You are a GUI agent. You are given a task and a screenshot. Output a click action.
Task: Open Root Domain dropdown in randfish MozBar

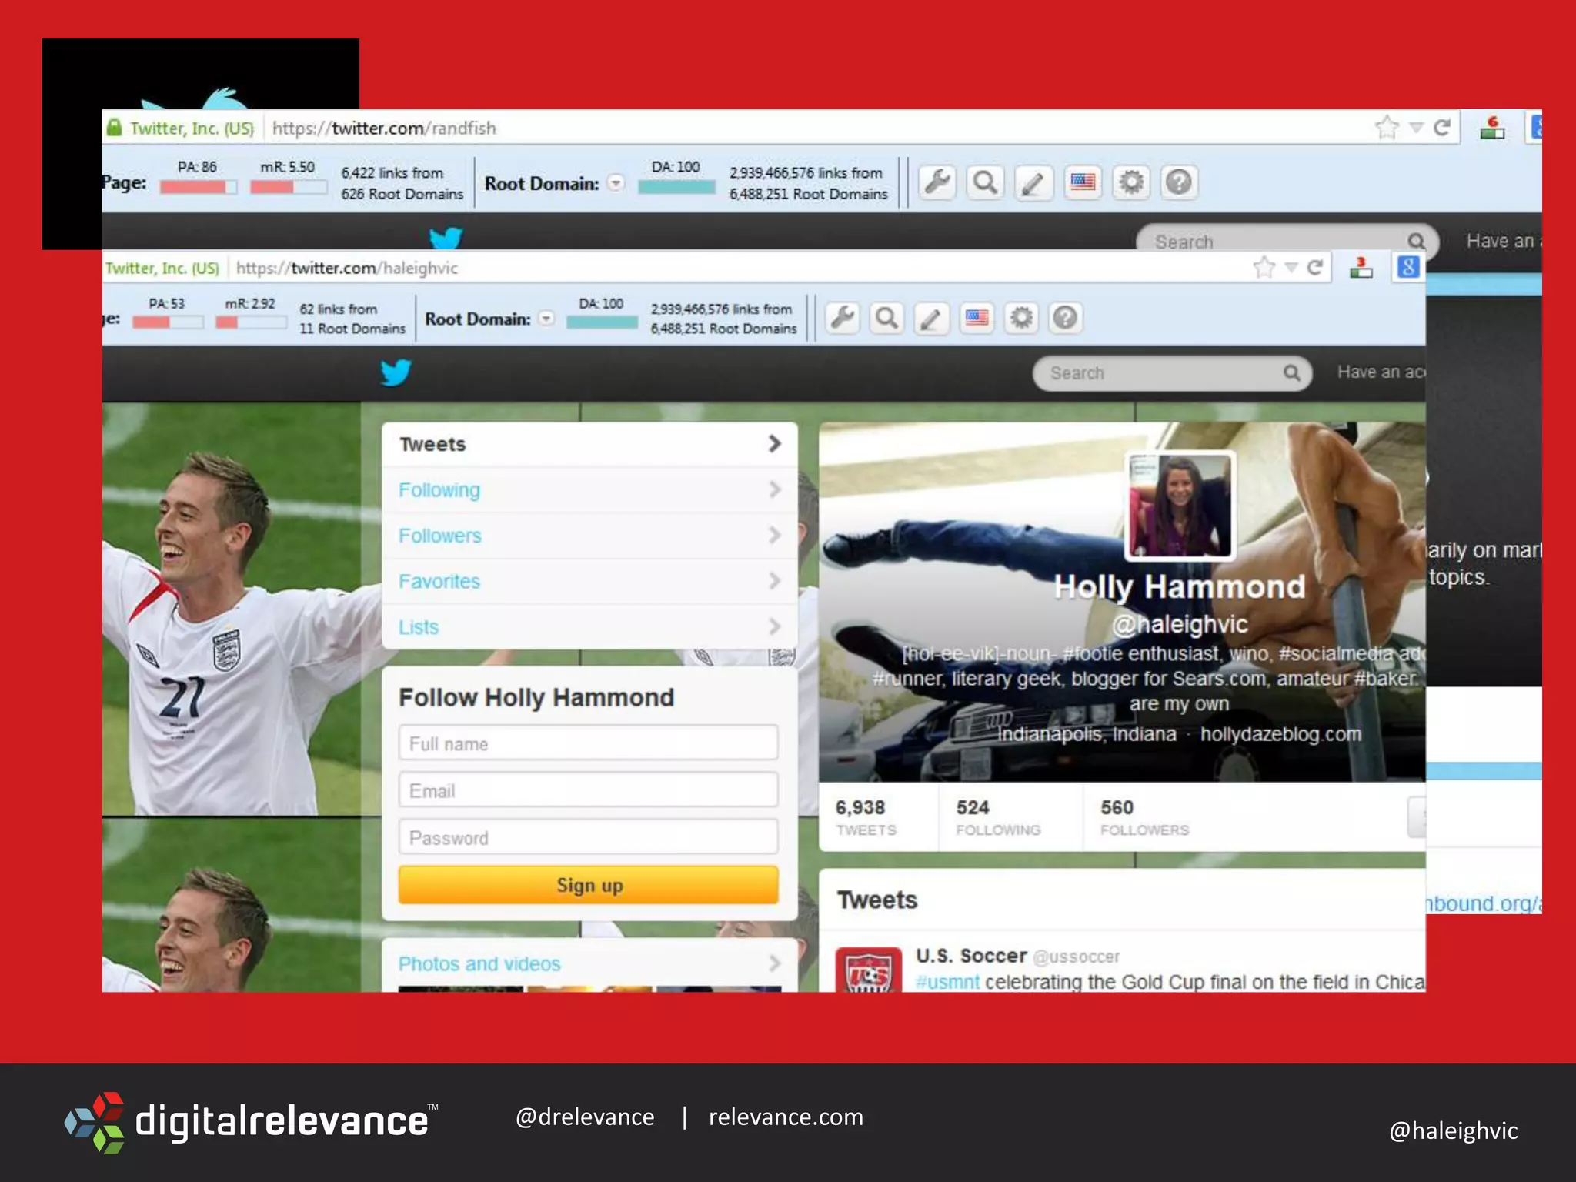pyautogui.click(x=616, y=183)
